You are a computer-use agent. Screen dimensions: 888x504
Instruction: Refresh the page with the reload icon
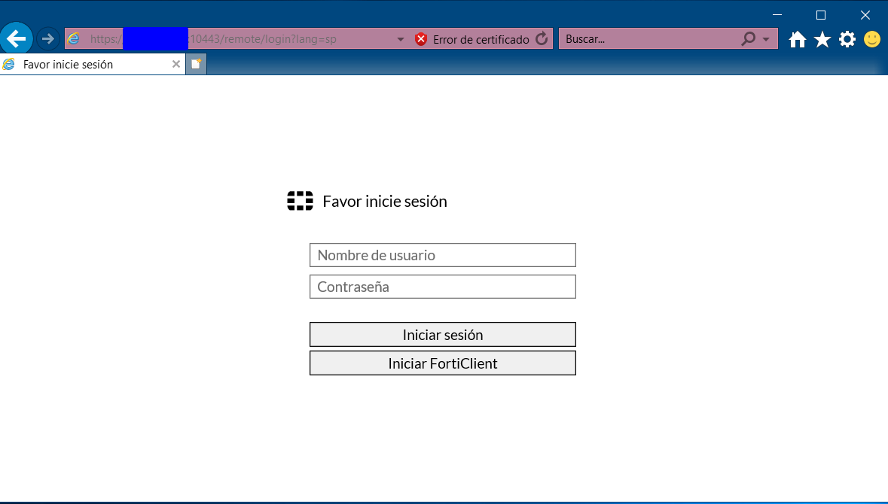pyautogui.click(x=542, y=39)
